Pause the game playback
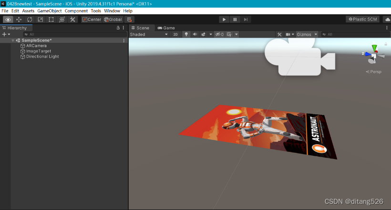Viewport: 391px width, 210px height. [x=235, y=20]
